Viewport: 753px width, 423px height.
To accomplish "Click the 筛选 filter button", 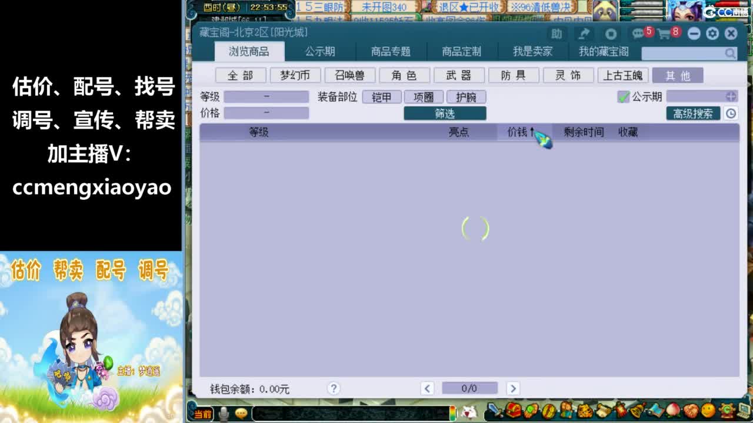I will click(x=445, y=113).
